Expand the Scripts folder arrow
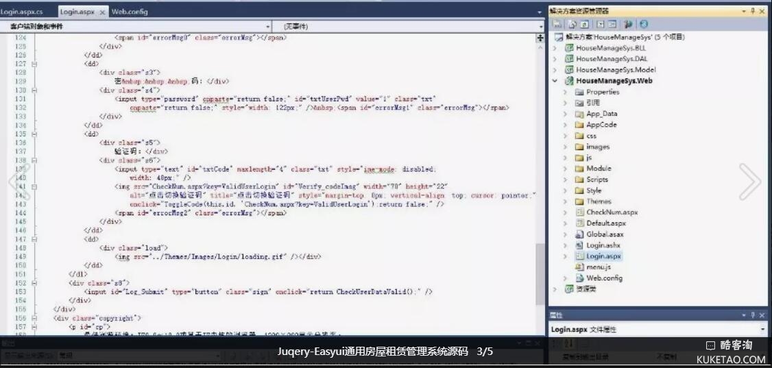This screenshot has width=772, height=368. (x=565, y=180)
